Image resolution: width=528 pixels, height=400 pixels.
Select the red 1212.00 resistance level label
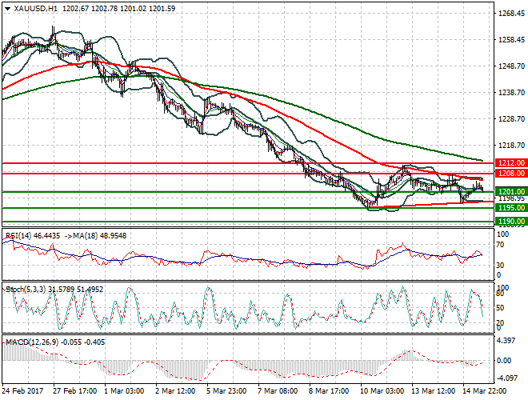pos(508,163)
